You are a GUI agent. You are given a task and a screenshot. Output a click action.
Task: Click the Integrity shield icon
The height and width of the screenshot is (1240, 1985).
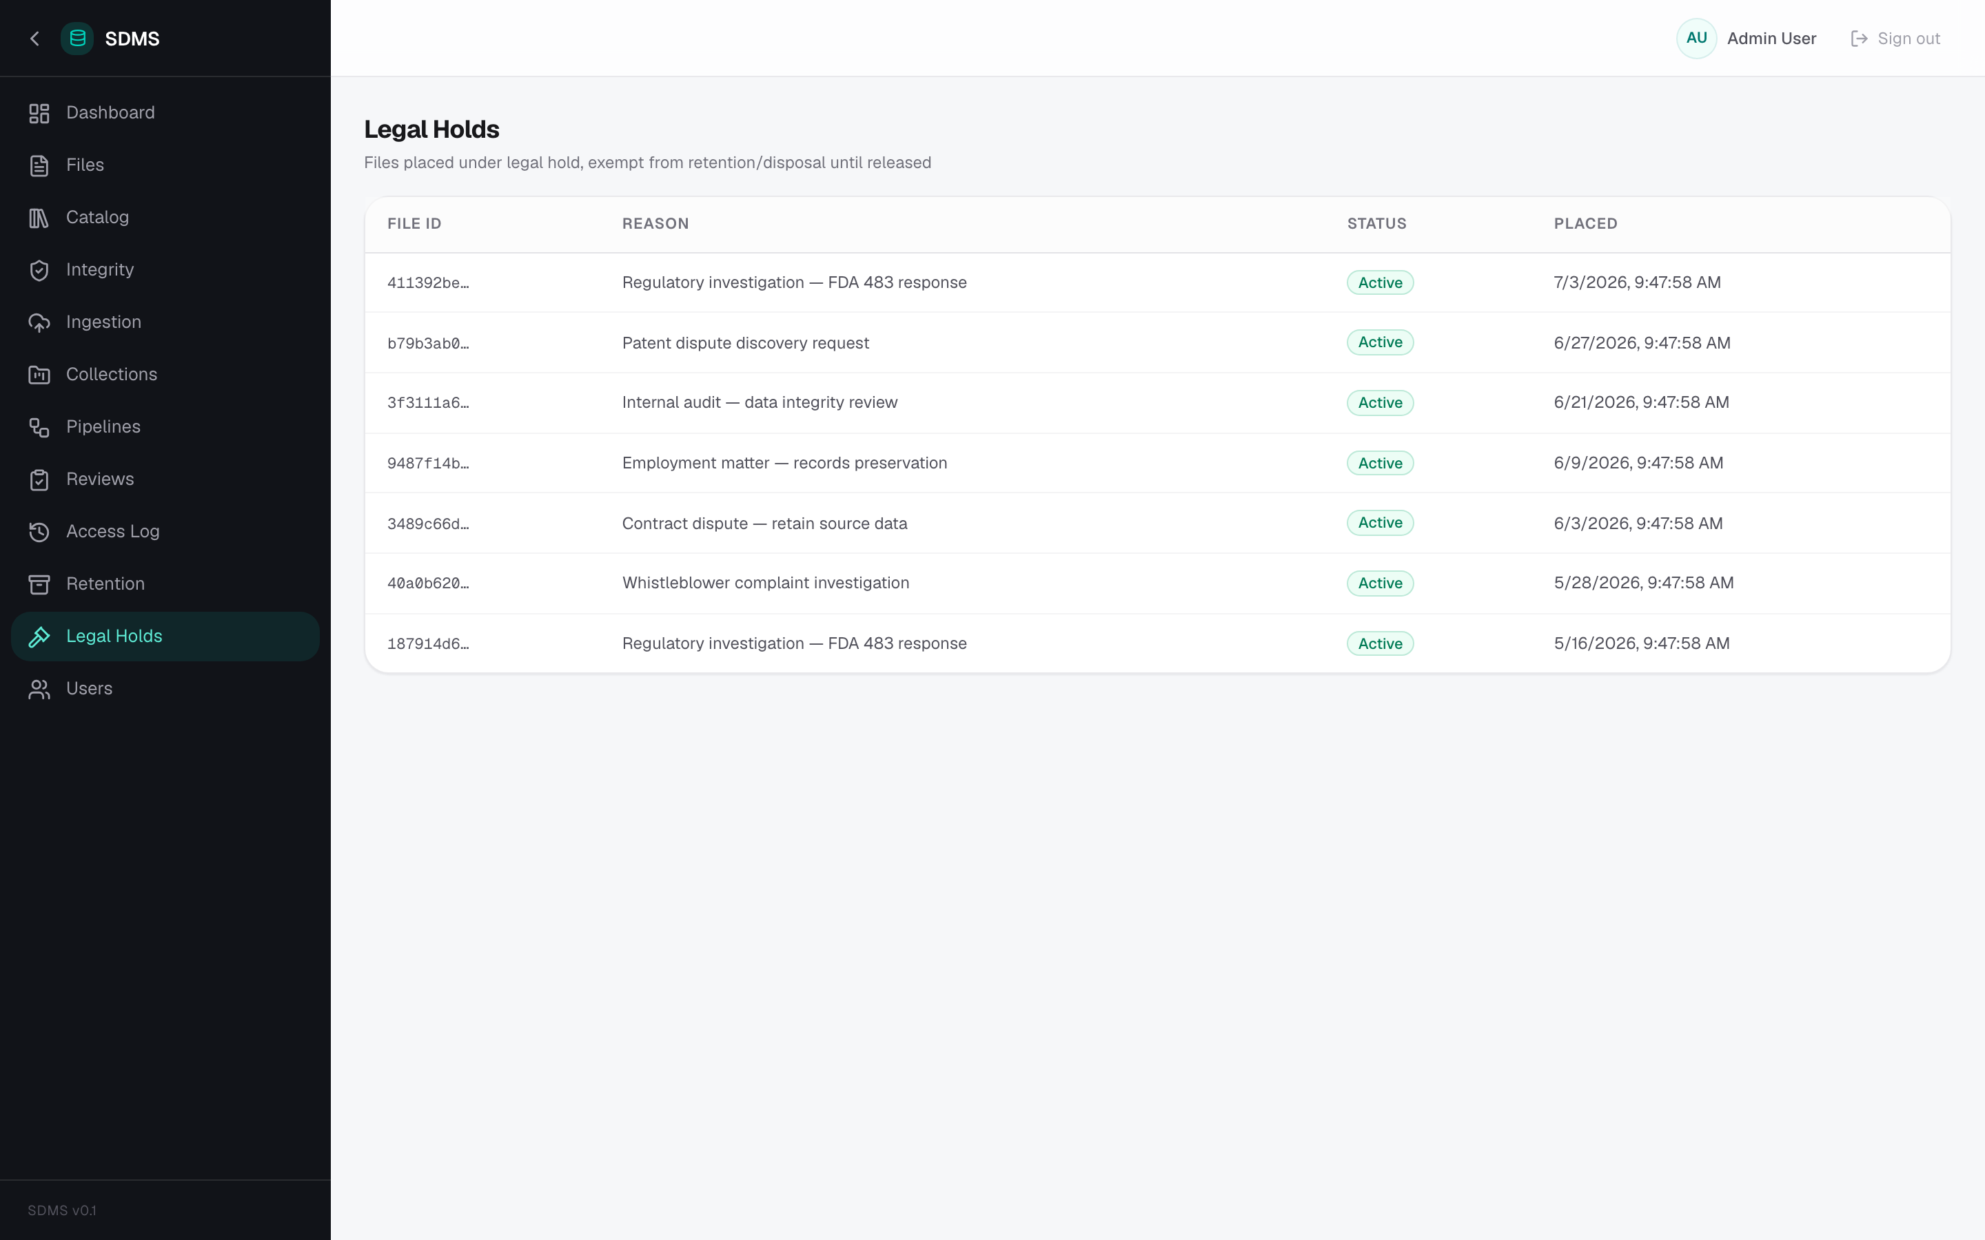tap(39, 271)
